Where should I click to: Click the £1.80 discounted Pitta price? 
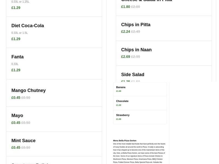coord(125,6)
